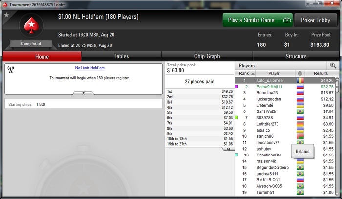342x199 pixels.
Task: Open the No Limit Hold'em link
Action: [x=89, y=68]
